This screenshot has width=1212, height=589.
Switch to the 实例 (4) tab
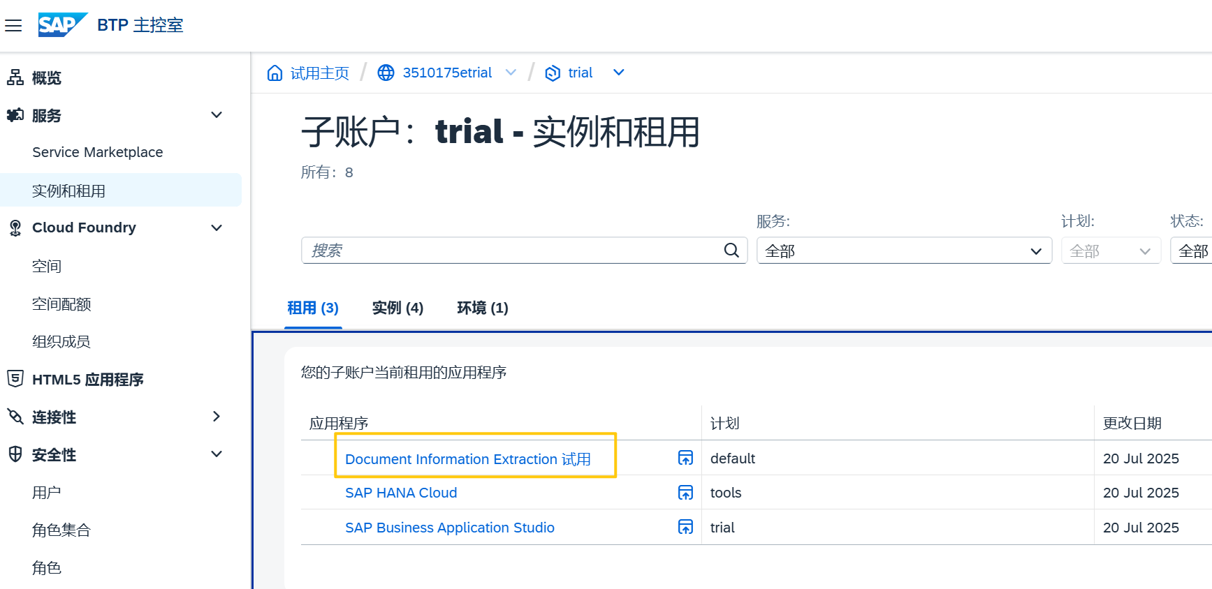(x=397, y=308)
